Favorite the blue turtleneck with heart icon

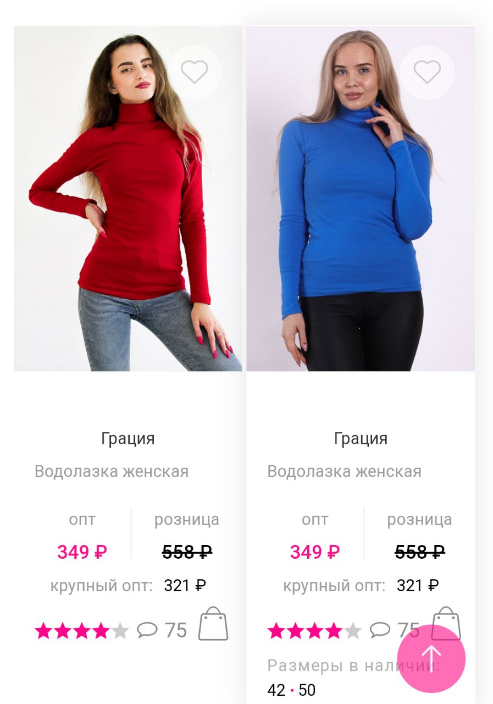pos(428,72)
